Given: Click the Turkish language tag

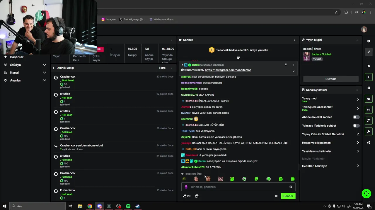Looking at the screenshot, I should [317, 59].
